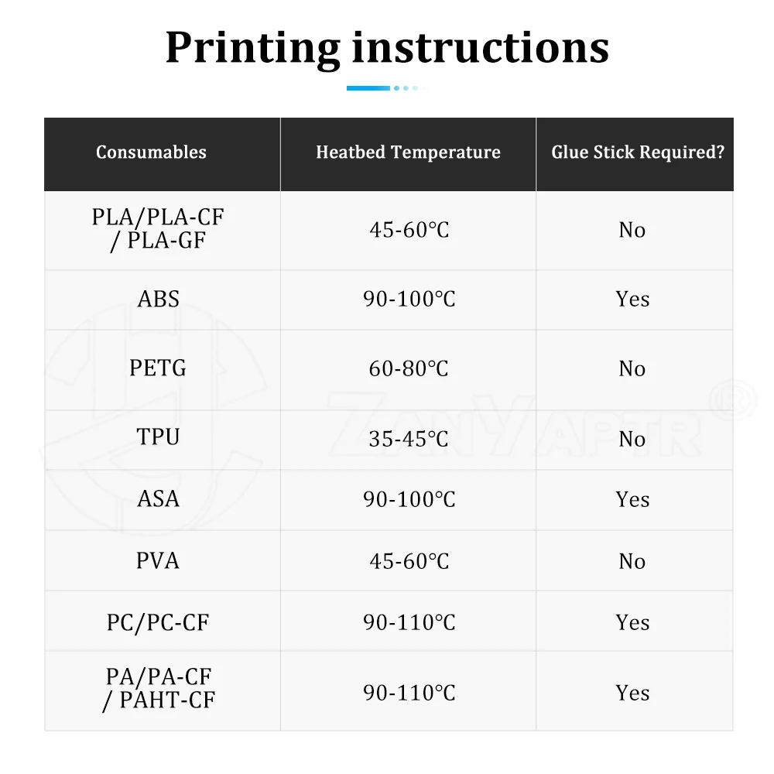Click the glue stick 'Yes' for ABS
This screenshot has height=774, width=774.
[632, 300]
